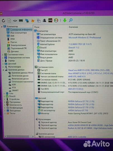Select the ATA tree item
The image size is (113, 151).
pyautogui.click(x=14, y=88)
